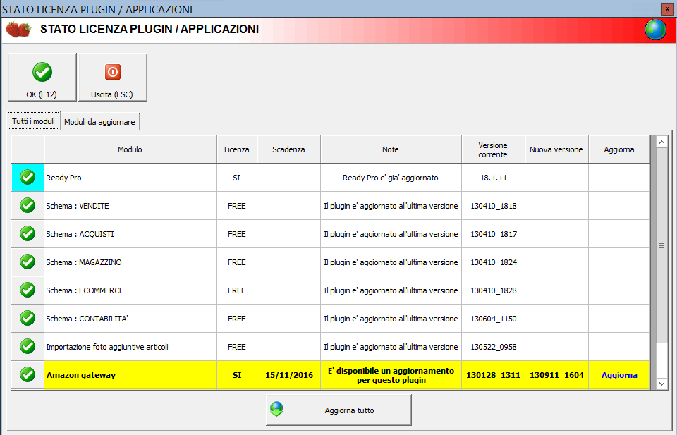Switch to the Tutti i moduli tab
This screenshot has height=435, width=677.
tap(34, 121)
